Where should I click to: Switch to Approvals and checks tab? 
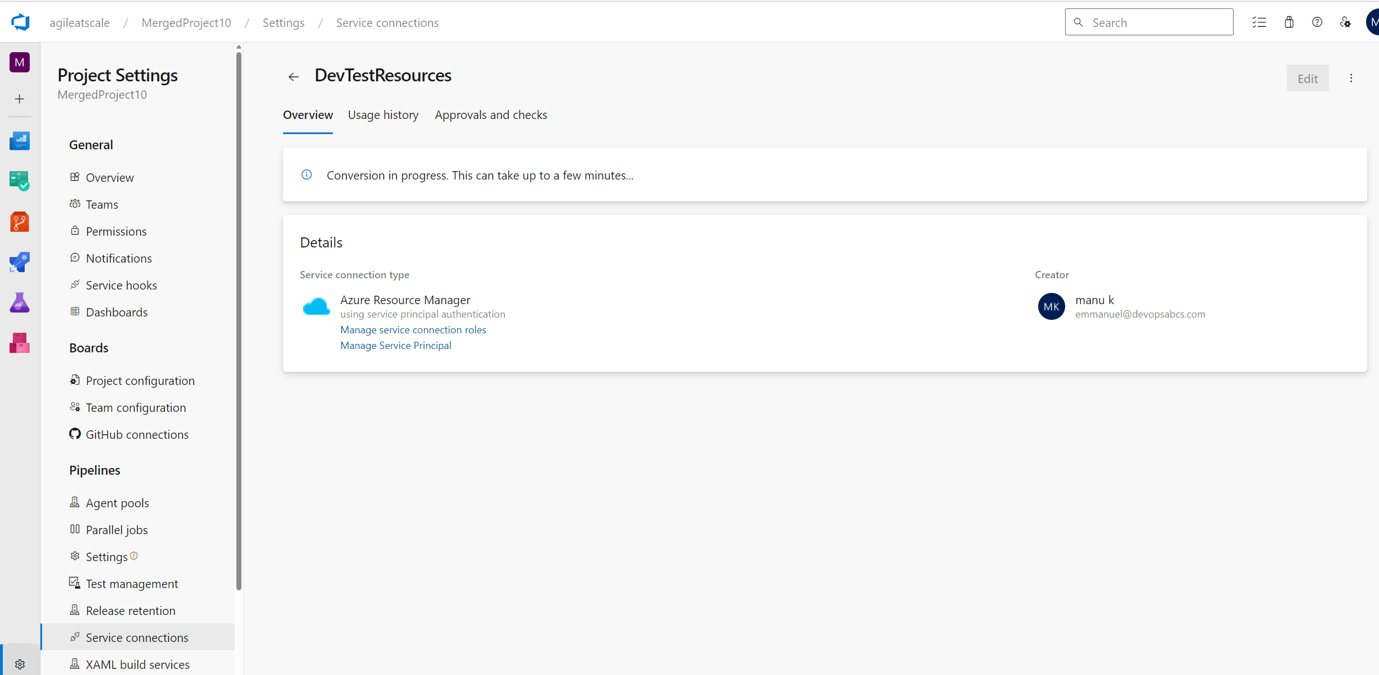491,115
